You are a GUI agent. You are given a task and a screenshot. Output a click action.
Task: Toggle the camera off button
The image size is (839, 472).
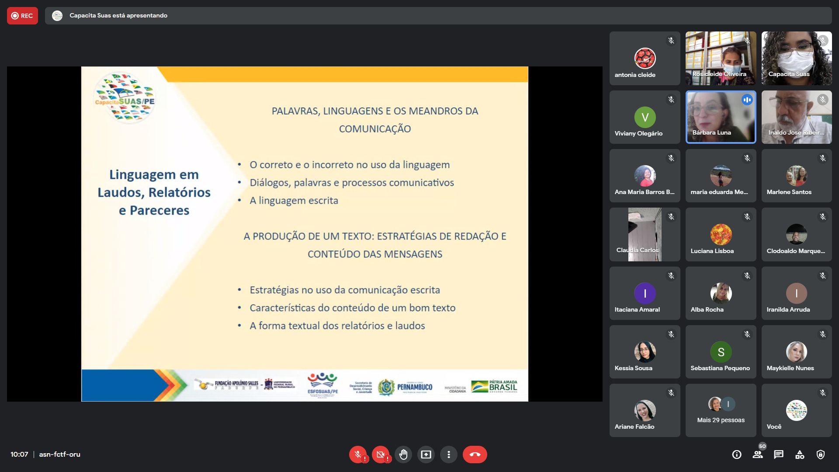click(x=381, y=455)
